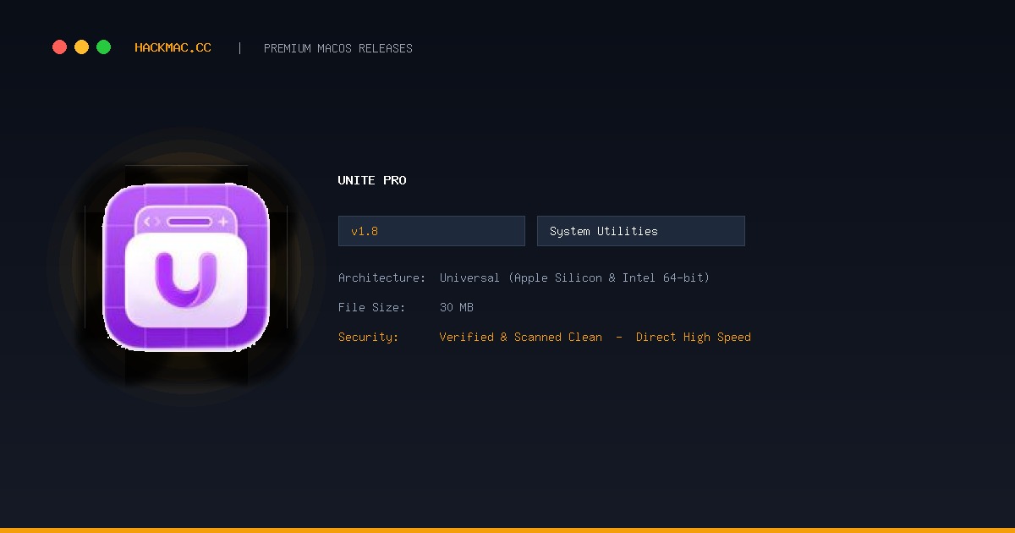
Task: Click the green maximize window dot
Action: coord(103,47)
